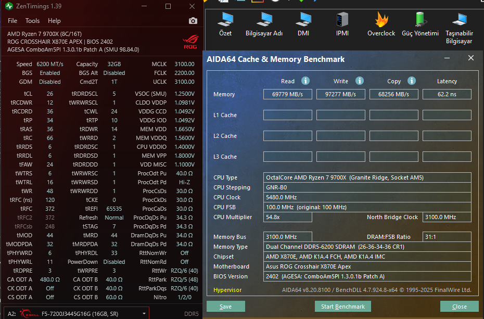The image size is (484, 319).
Task: Open the DMI icon
Action: click(303, 24)
